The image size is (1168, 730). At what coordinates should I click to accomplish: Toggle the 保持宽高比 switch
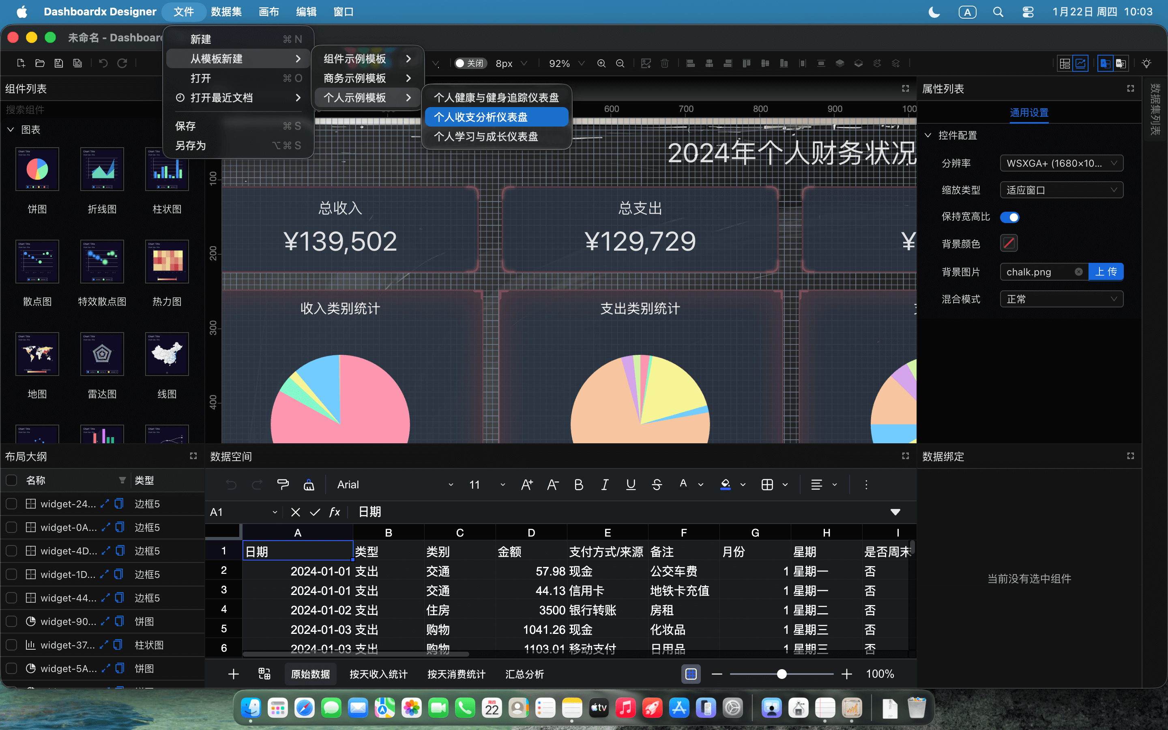pyautogui.click(x=1009, y=217)
